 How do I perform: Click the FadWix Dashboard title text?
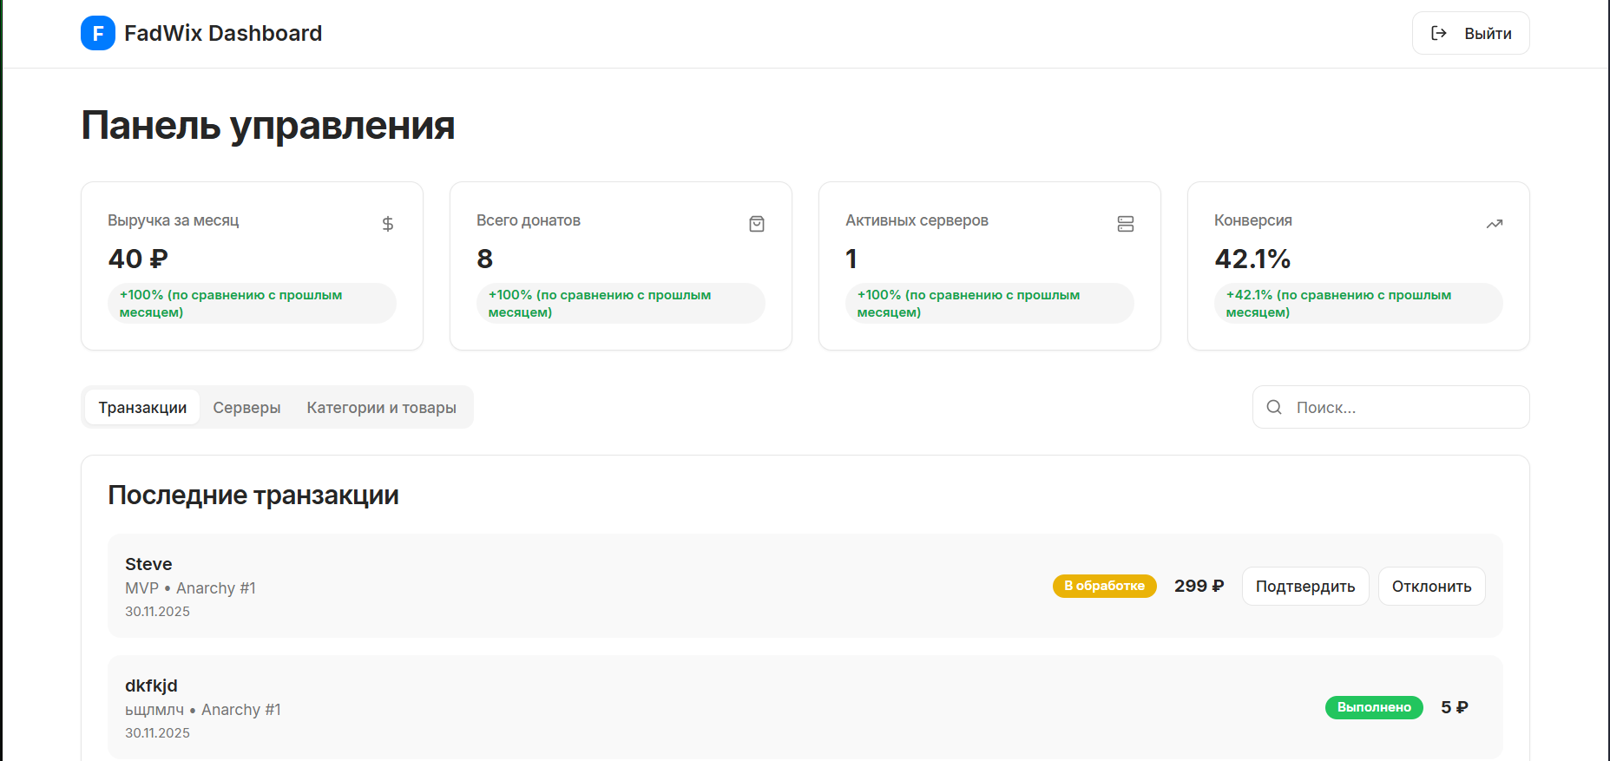[x=223, y=33]
